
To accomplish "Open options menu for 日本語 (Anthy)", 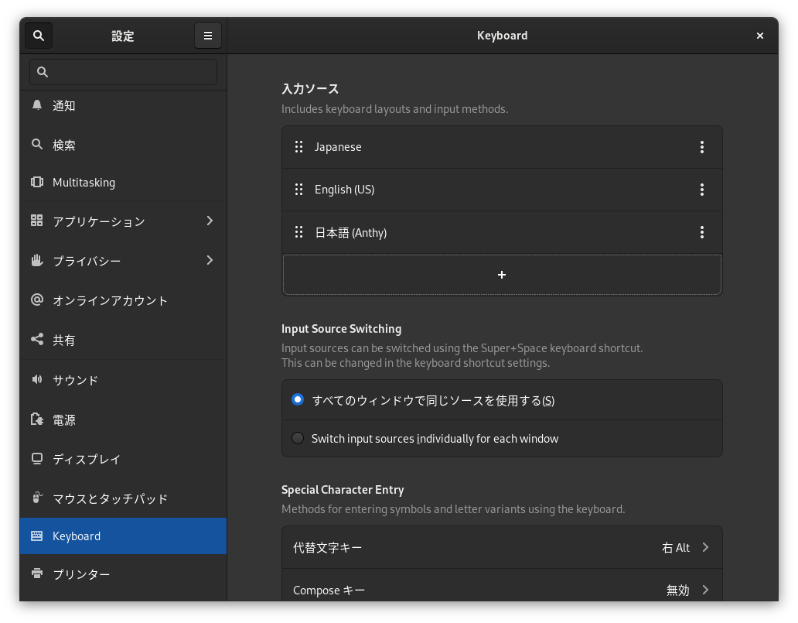I will [702, 232].
